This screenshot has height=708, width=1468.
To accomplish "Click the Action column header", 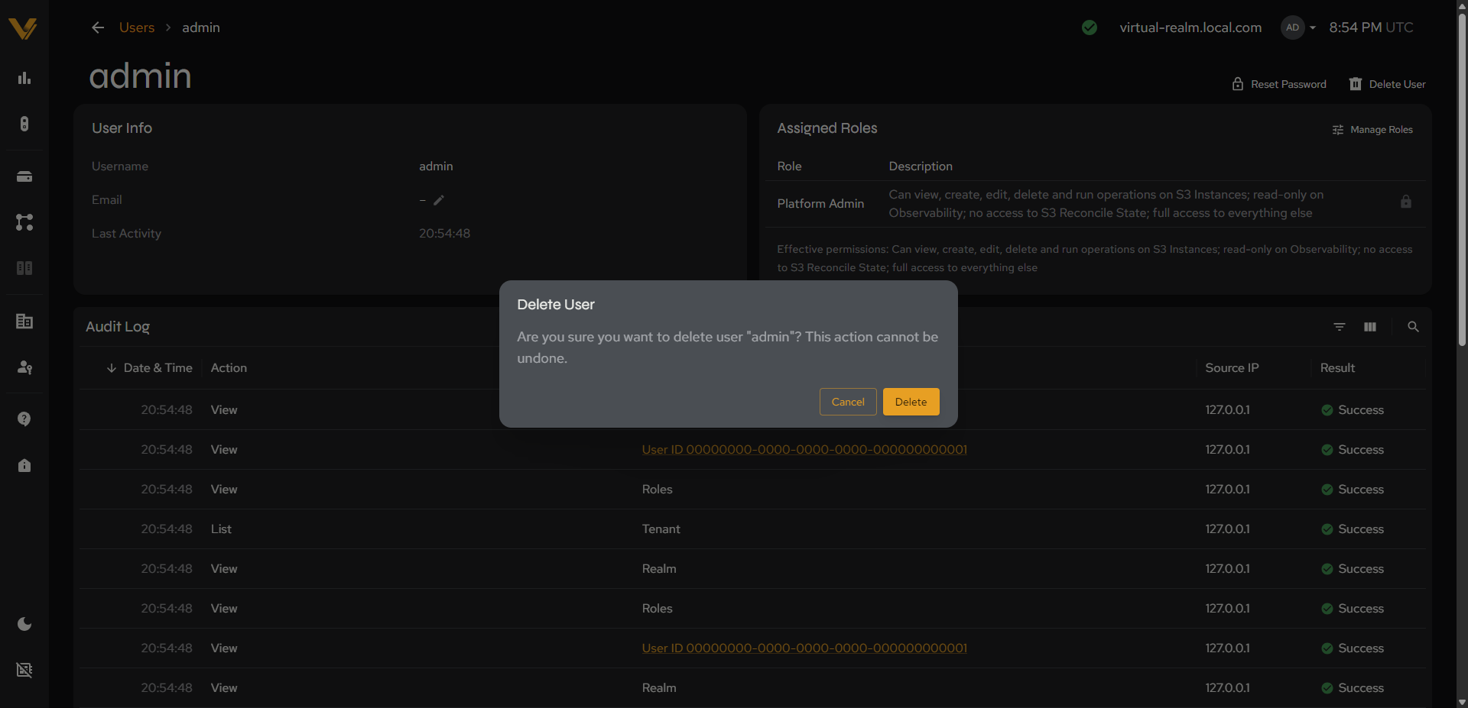I will (229, 368).
